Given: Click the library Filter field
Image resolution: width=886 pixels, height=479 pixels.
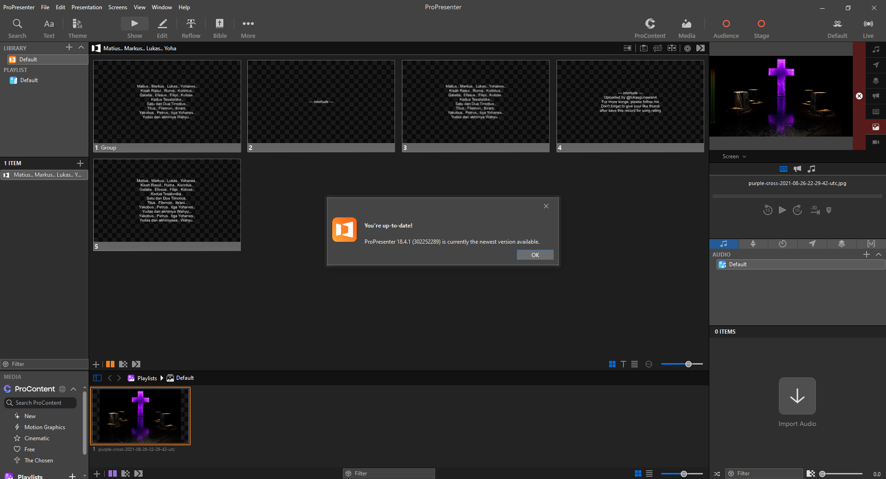Looking at the screenshot, I should tap(44, 364).
